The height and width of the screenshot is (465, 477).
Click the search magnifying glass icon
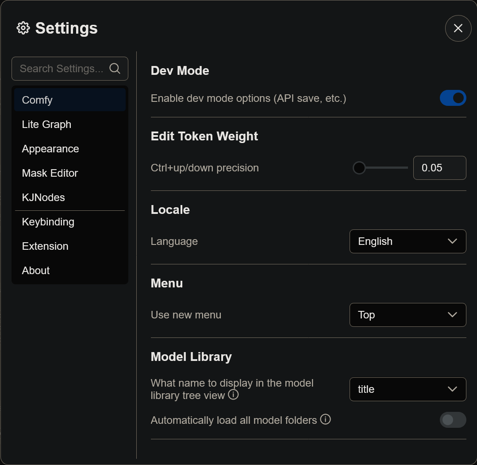[x=115, y=69]
